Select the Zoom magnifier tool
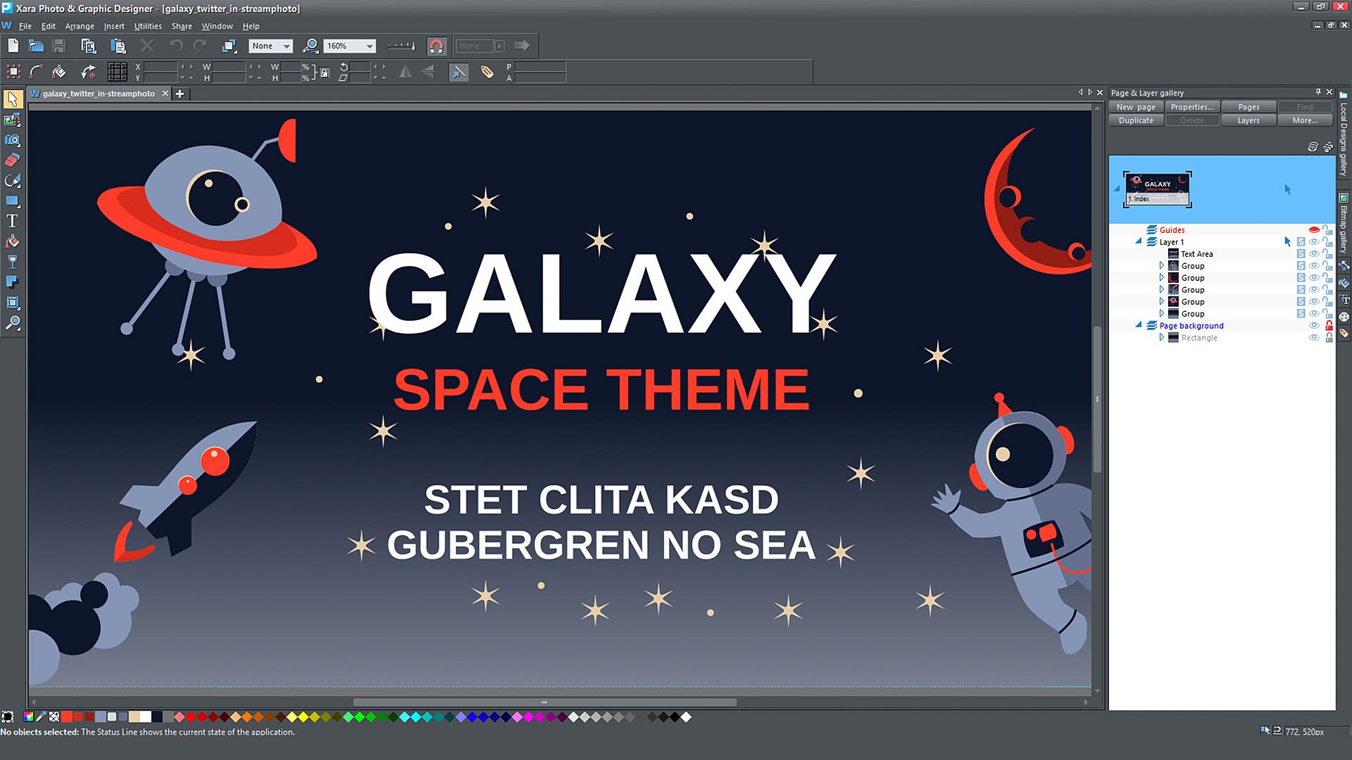Viewport: 1352px width, 760px height. 12,323
